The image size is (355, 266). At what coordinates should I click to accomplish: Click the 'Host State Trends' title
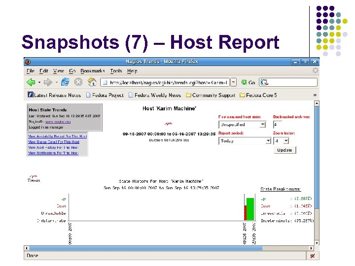click(x=47, y=110)
